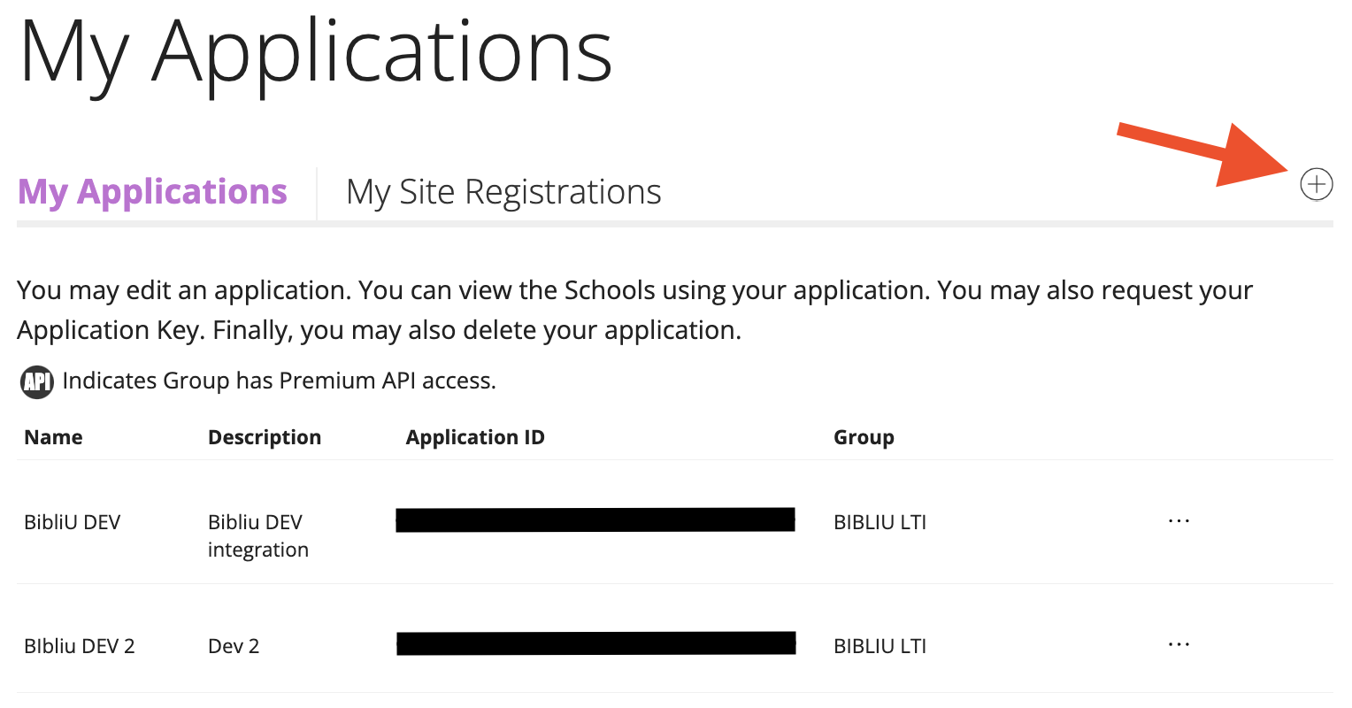Click the 'Indicates Group has Premium API access' text
1352x708 pixels.
pos(279,381)
